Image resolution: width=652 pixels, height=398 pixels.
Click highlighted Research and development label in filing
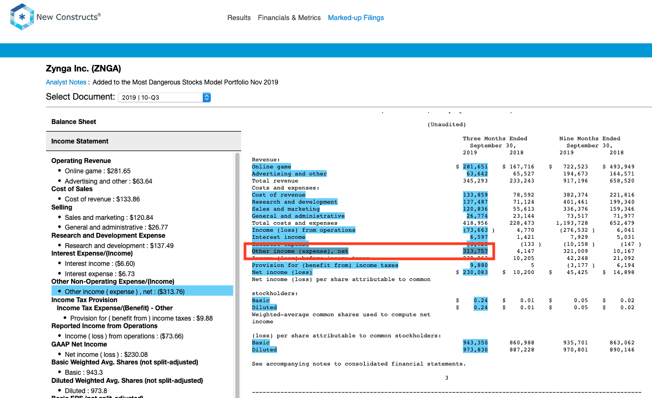pos(295,202)
